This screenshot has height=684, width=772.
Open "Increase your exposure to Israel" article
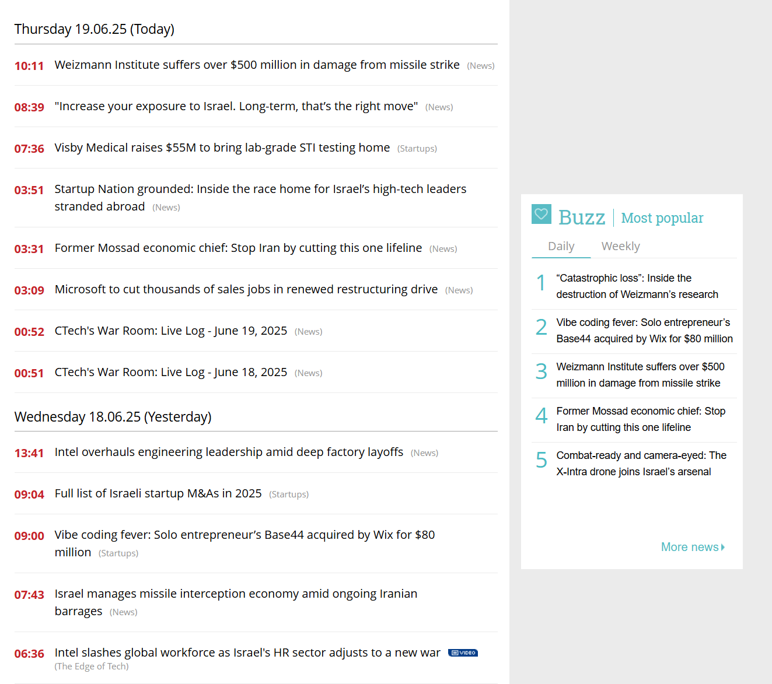point(236,106)
